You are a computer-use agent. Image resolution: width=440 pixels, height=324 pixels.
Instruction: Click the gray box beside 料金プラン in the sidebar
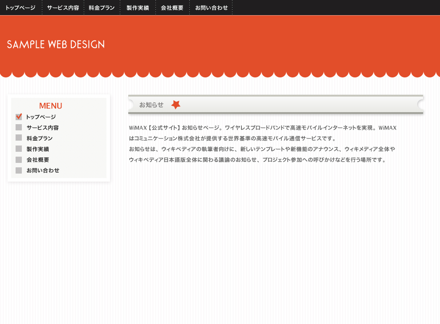click(x=19, y=138)
